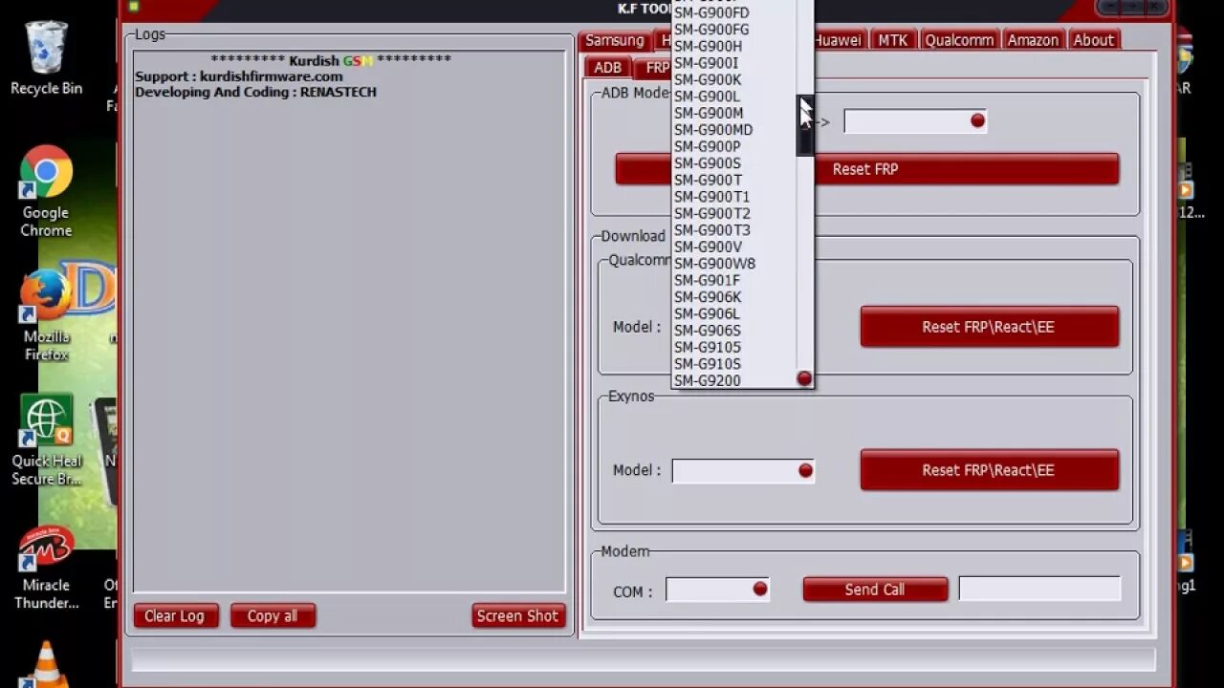The width and height of the screenshot is (1224, 688).
Task: Click Exynos Reset FRP\React\EE button
Action: 990,470
